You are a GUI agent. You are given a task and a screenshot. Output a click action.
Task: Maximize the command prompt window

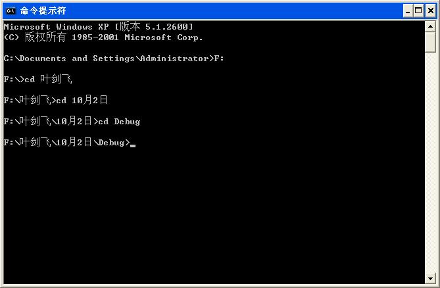point(418,11)
